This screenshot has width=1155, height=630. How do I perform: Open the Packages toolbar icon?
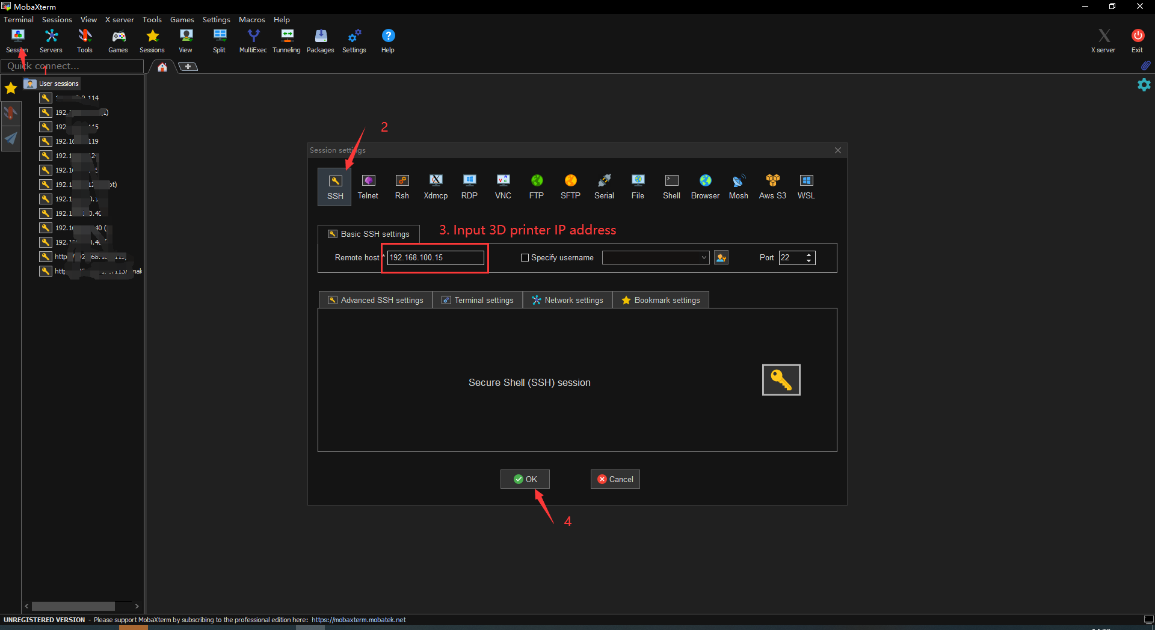tap(321, 41)
